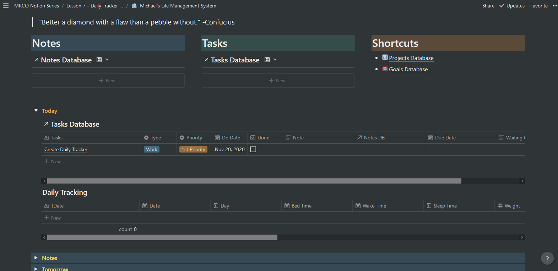Click the Projects Database chart icon
Viewport: 558px width, 271px height.
click(x=385, y=57)
